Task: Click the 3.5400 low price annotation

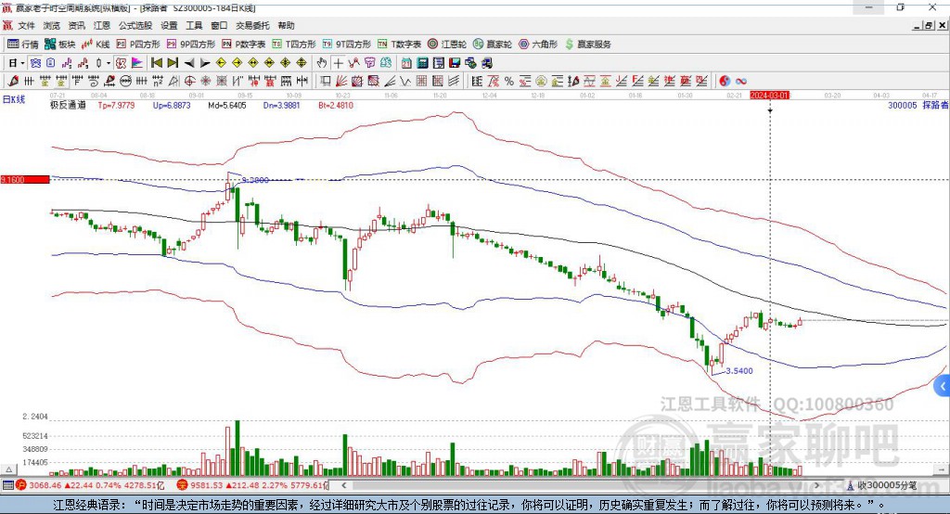Action: pos(739,371)
